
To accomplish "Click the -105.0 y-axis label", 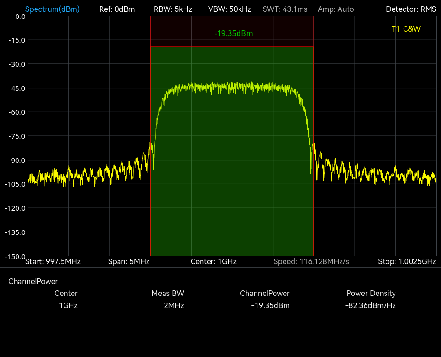I will click(x=15, y=184).
